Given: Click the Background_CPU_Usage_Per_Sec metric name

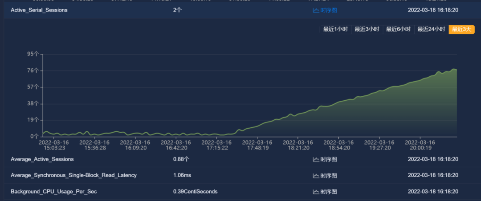Looking at the screenshot, I should point(54,192).
